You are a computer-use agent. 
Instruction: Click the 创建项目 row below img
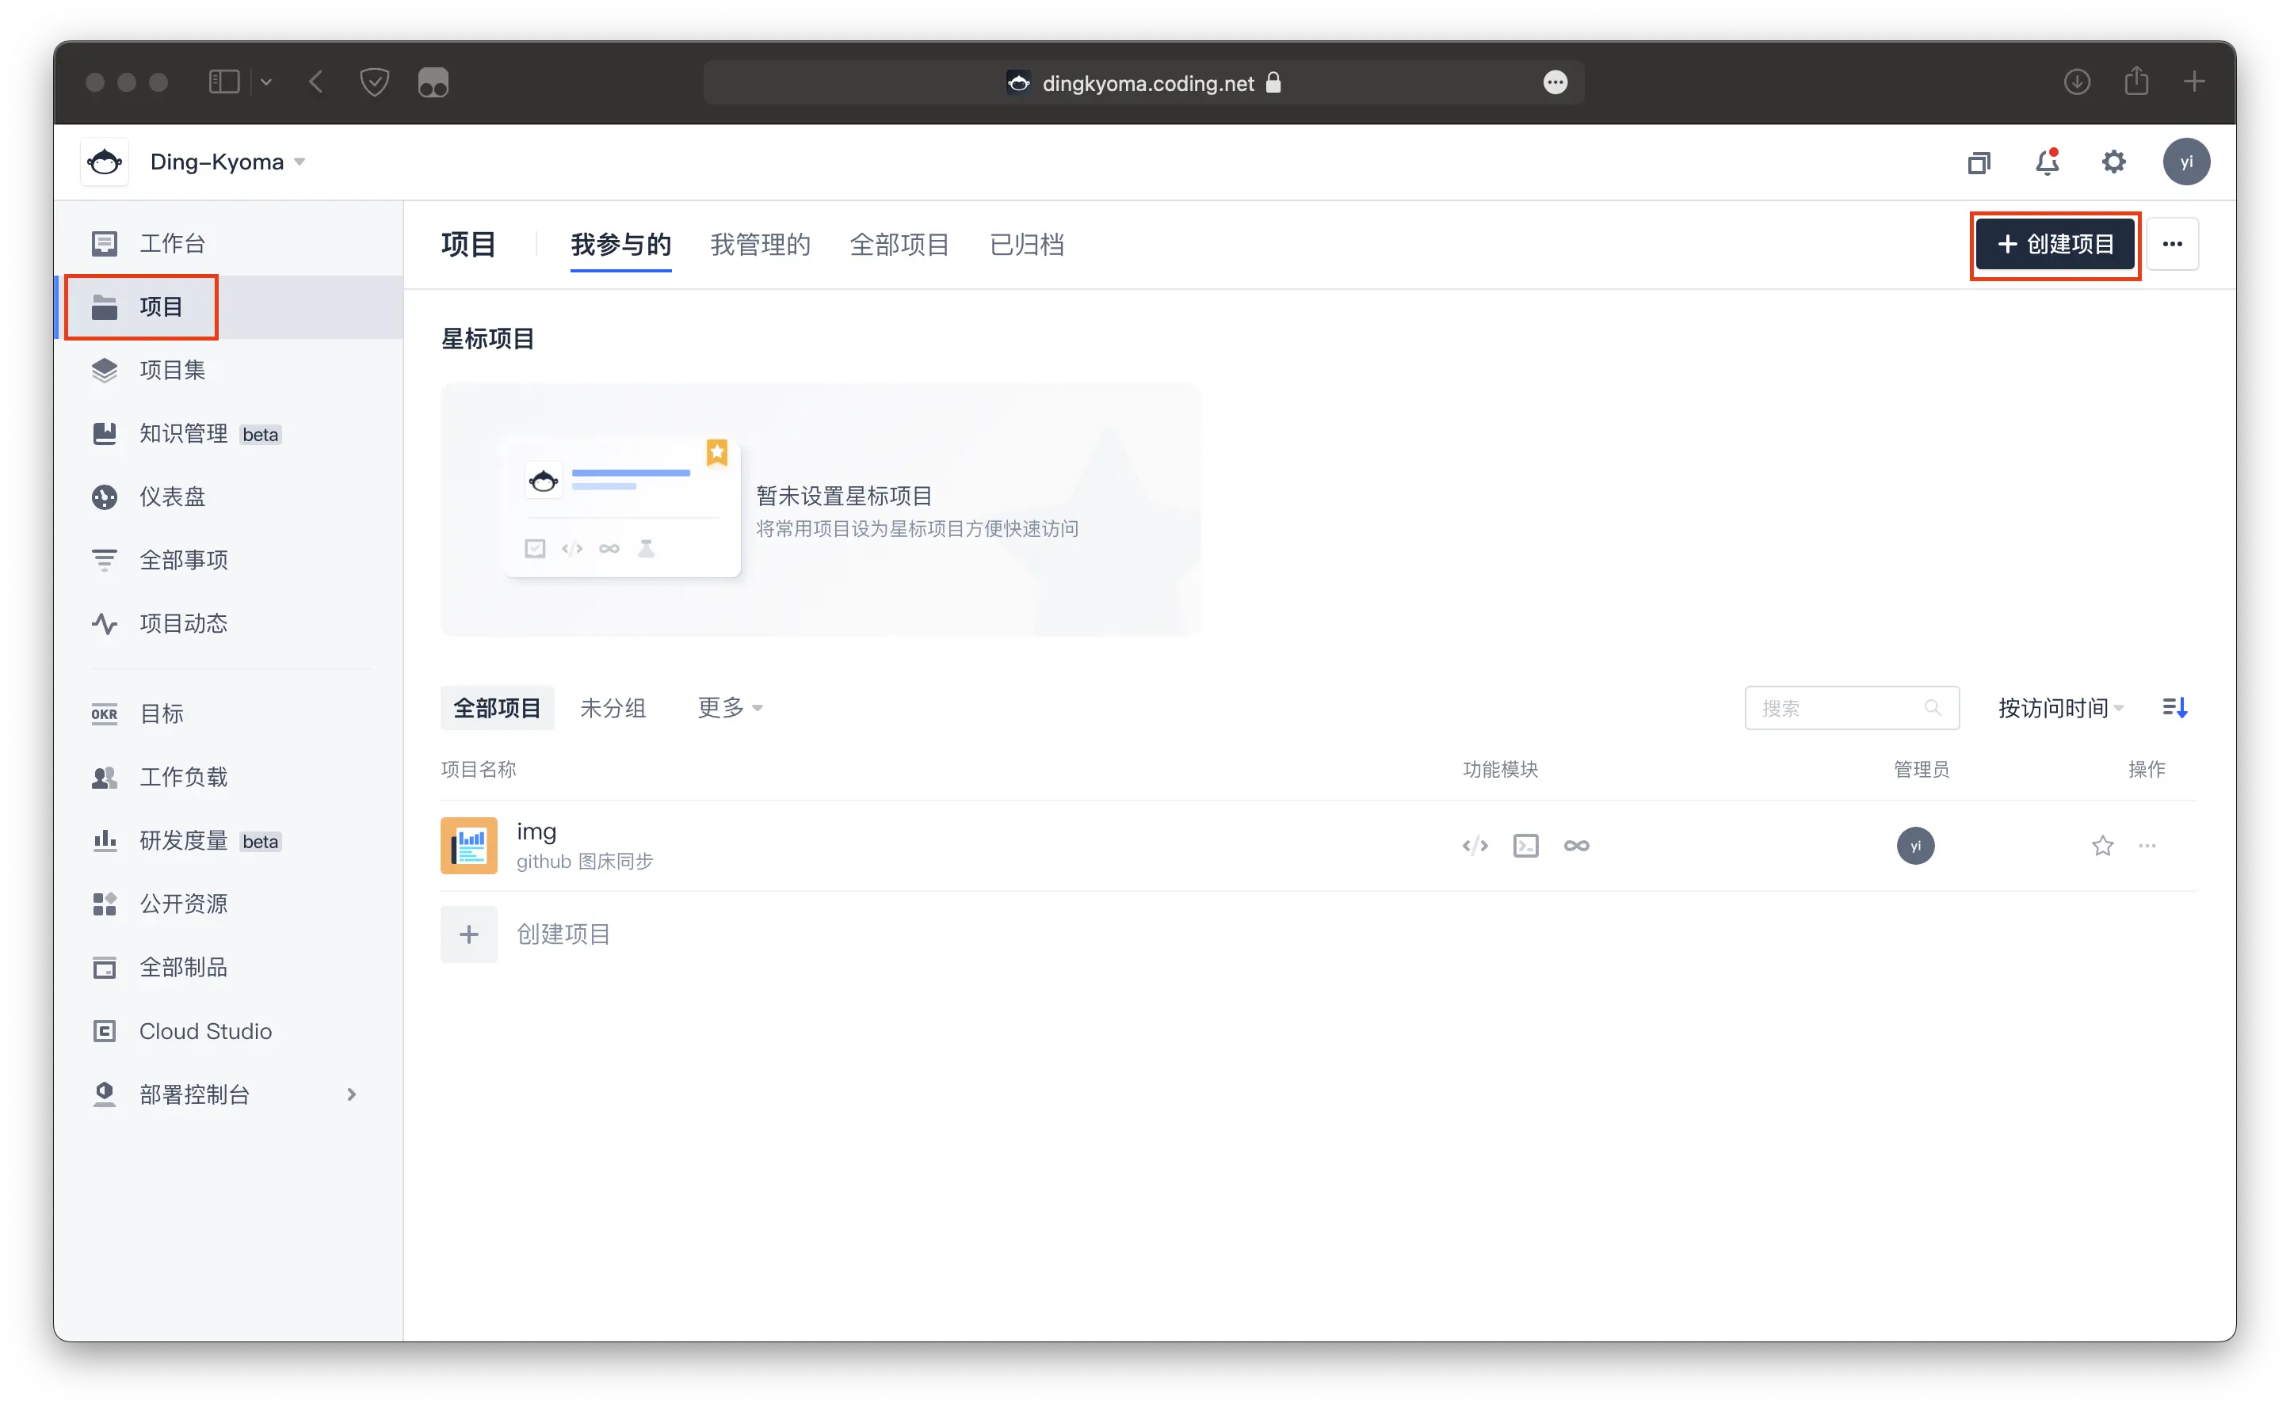coord(563,934)
